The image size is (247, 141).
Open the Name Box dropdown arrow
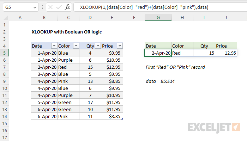click(x=35, y=7)
